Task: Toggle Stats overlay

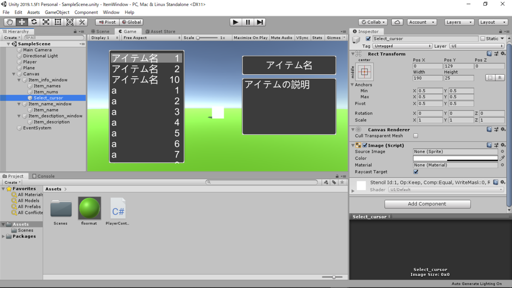Action: 317,38
